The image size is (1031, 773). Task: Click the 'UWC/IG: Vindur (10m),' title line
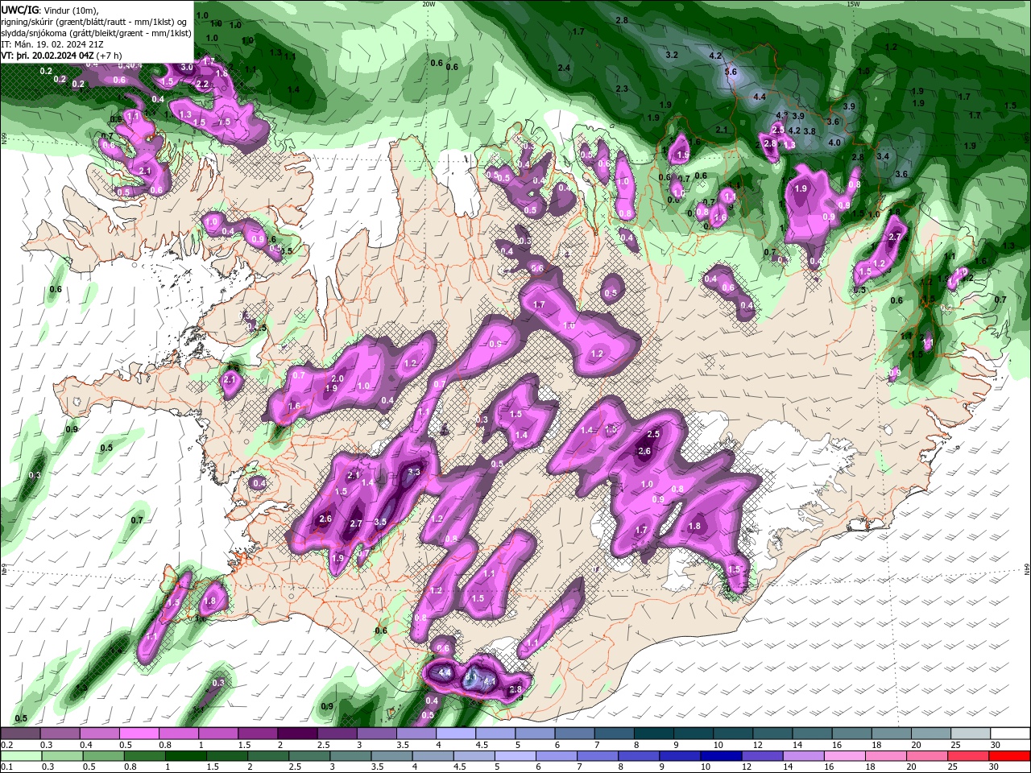pos(50,10)
